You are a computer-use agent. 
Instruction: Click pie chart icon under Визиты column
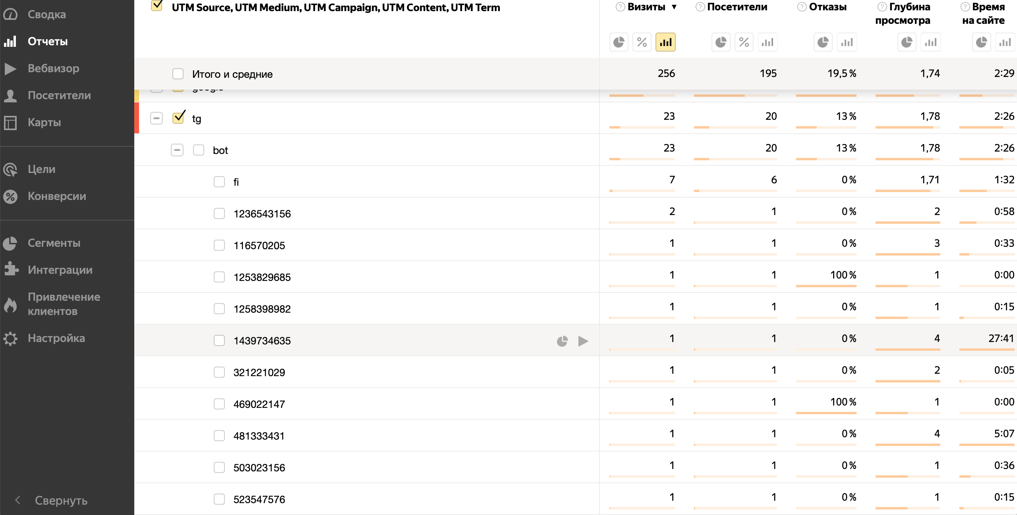(619, 42)
